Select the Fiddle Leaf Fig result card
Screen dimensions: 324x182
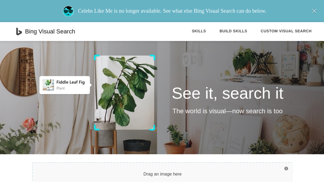coord(65,85)
